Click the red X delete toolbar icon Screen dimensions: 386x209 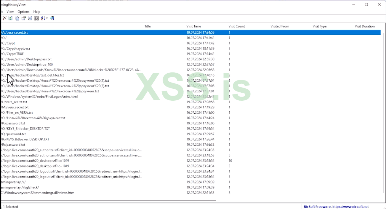(x=4, y=18)
